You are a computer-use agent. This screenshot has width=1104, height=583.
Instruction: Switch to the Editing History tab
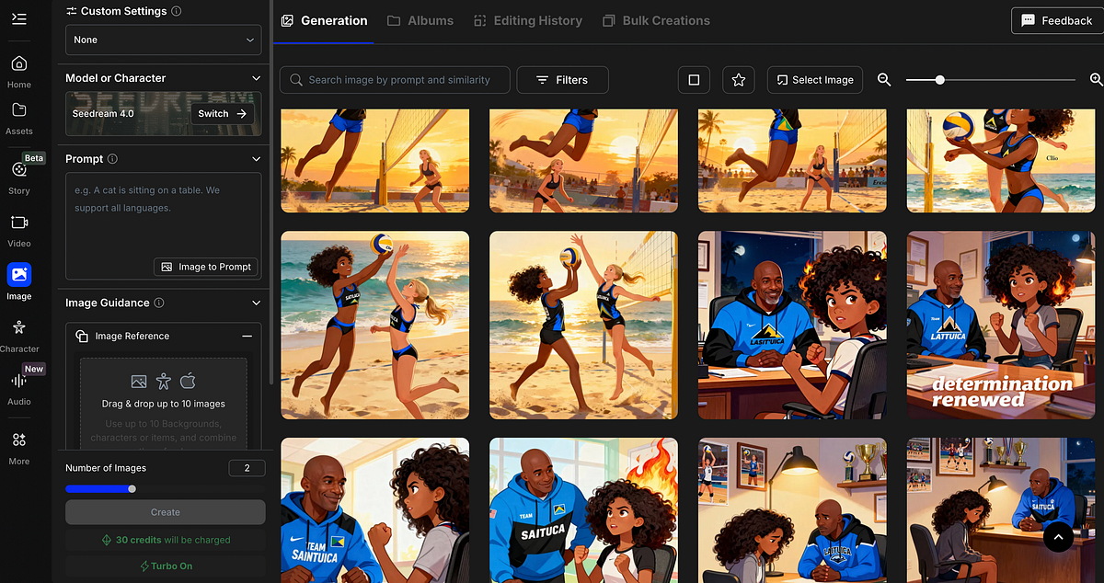(527, 20)
